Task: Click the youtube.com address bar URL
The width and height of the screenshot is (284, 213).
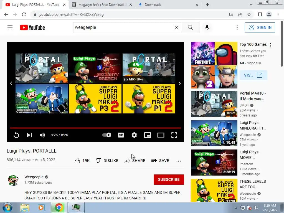Action: pos(71,14)
